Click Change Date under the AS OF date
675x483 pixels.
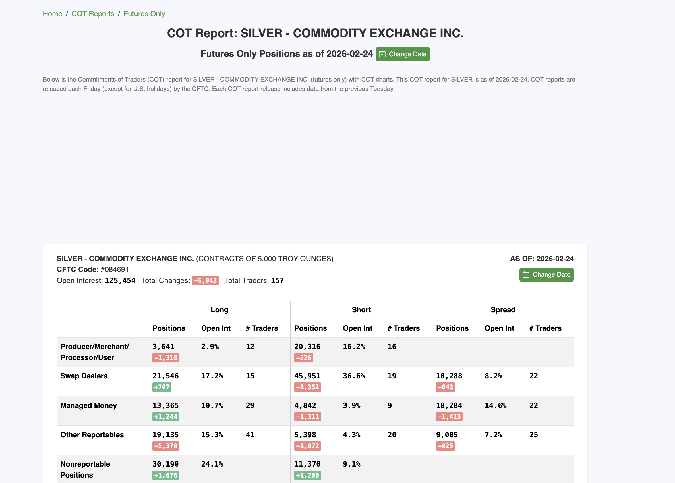point(546,274)
